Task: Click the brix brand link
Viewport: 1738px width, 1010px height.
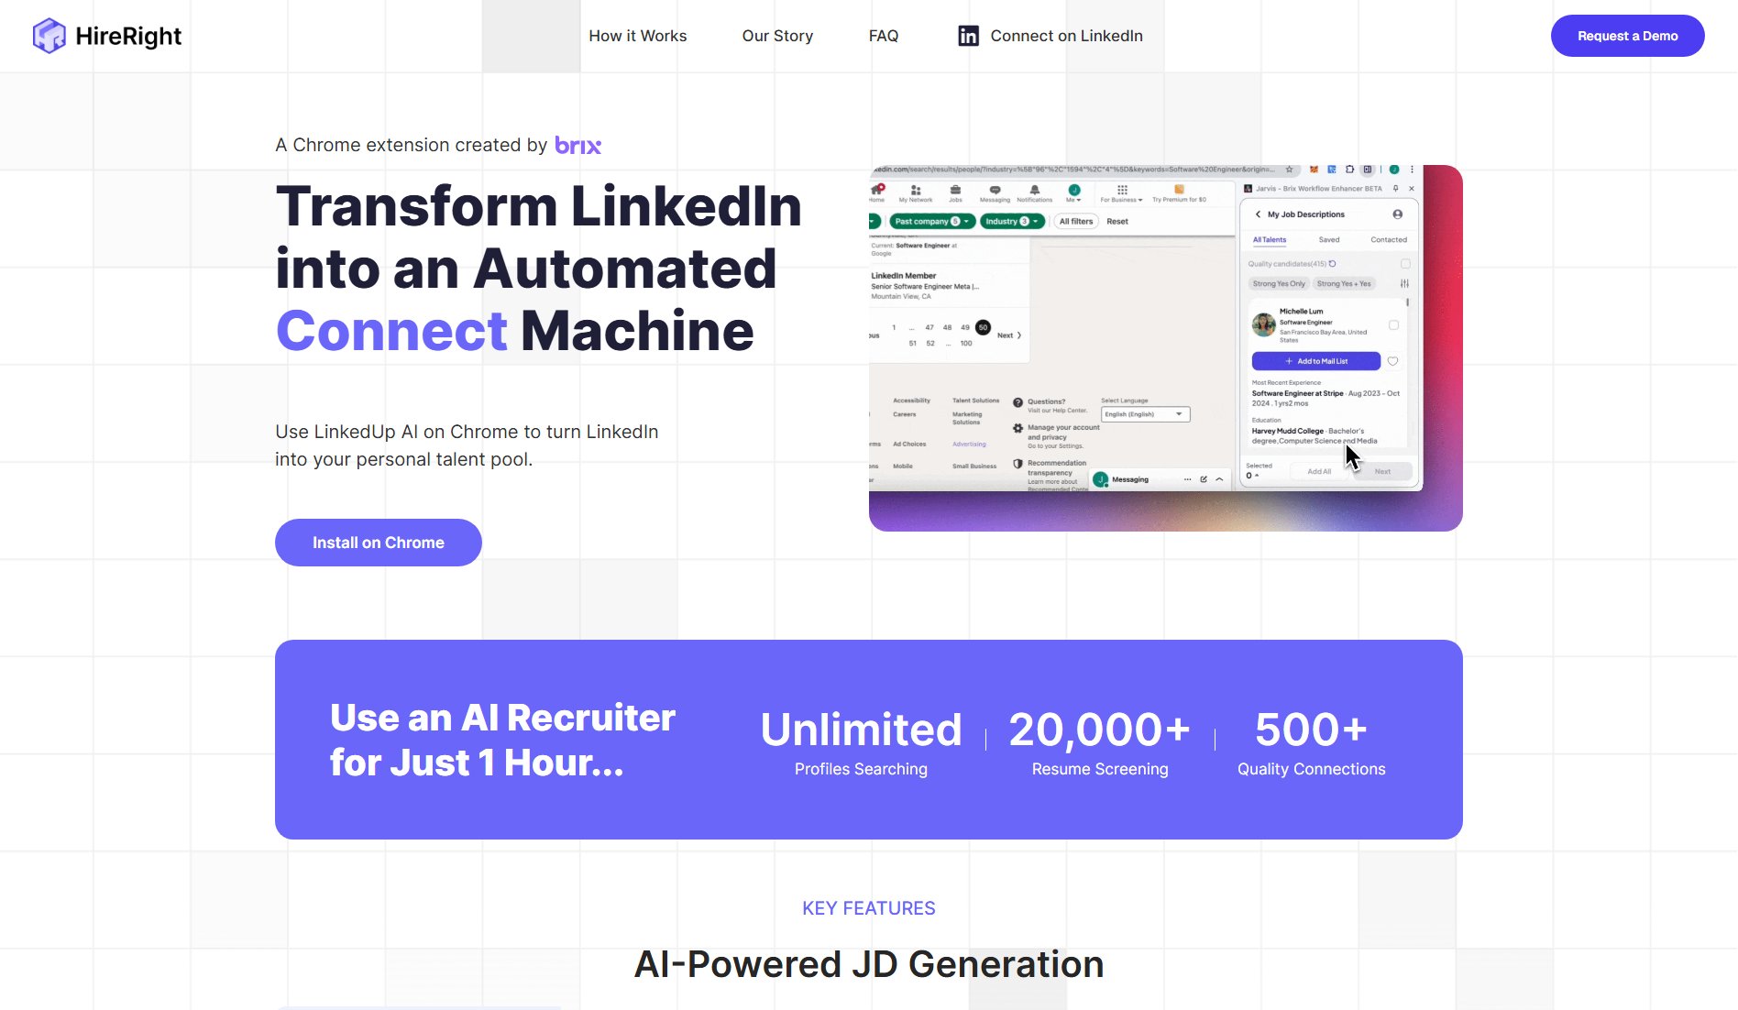Action: (x=577, y=146)
